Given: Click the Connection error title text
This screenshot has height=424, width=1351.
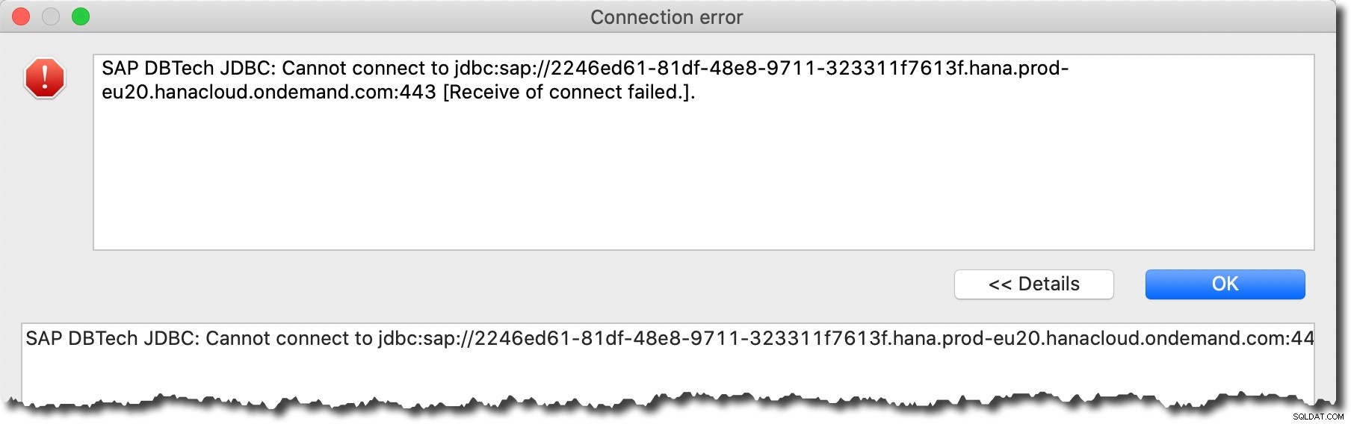Looking at the screenshot, I should click(x=667, y=17).
